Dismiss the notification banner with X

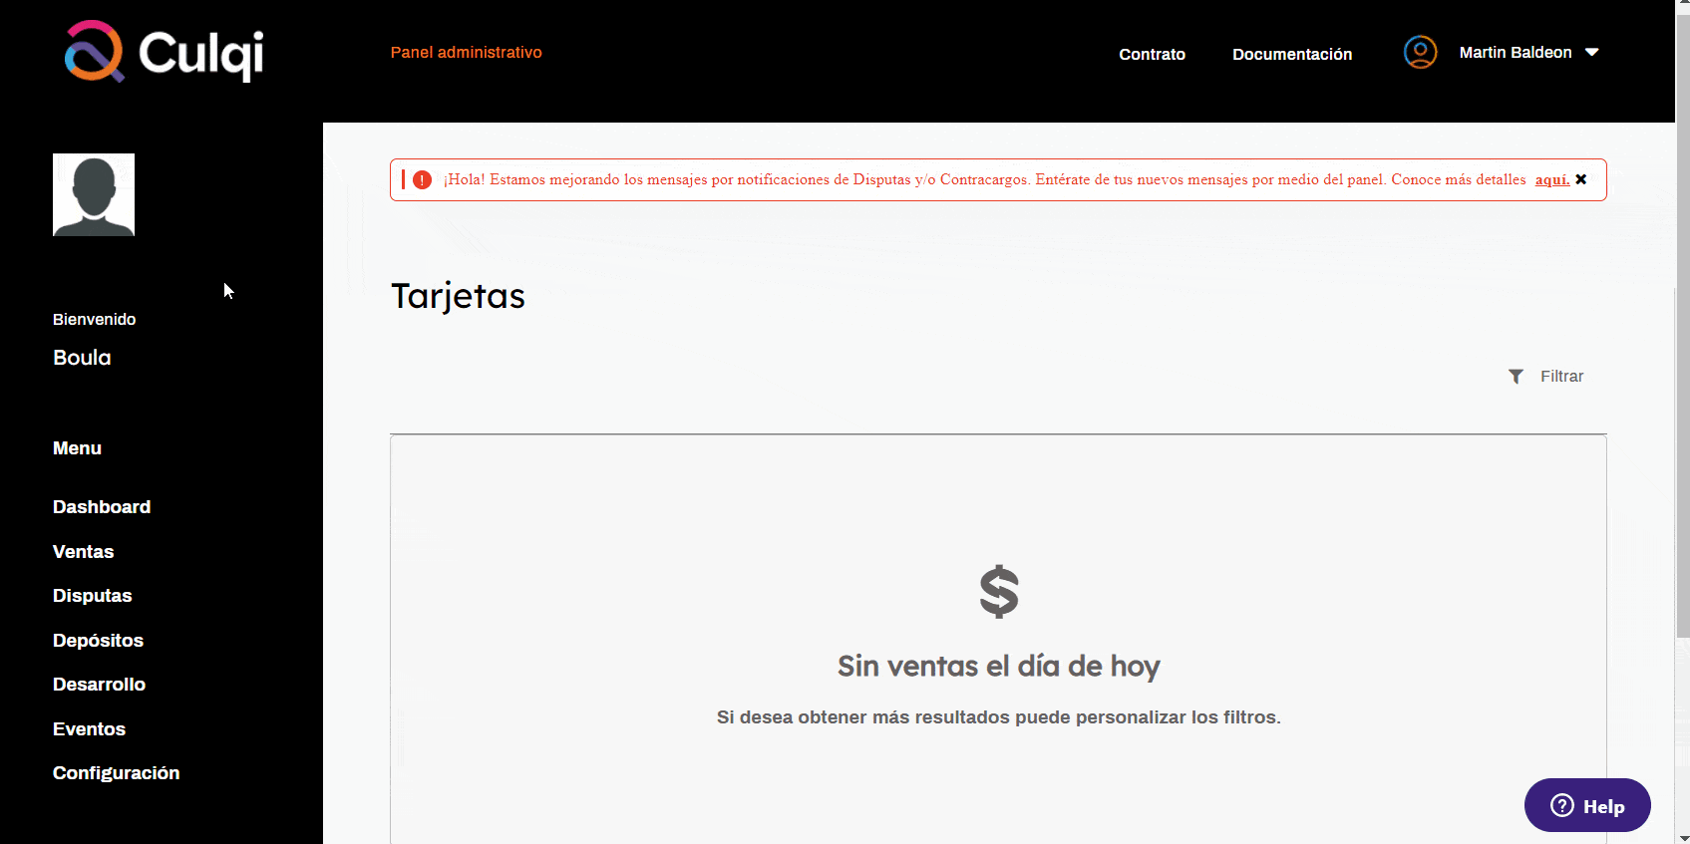pos(1580,179)
